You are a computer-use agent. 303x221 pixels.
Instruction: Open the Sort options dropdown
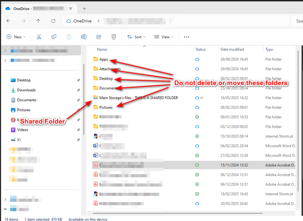coord(136,37)
